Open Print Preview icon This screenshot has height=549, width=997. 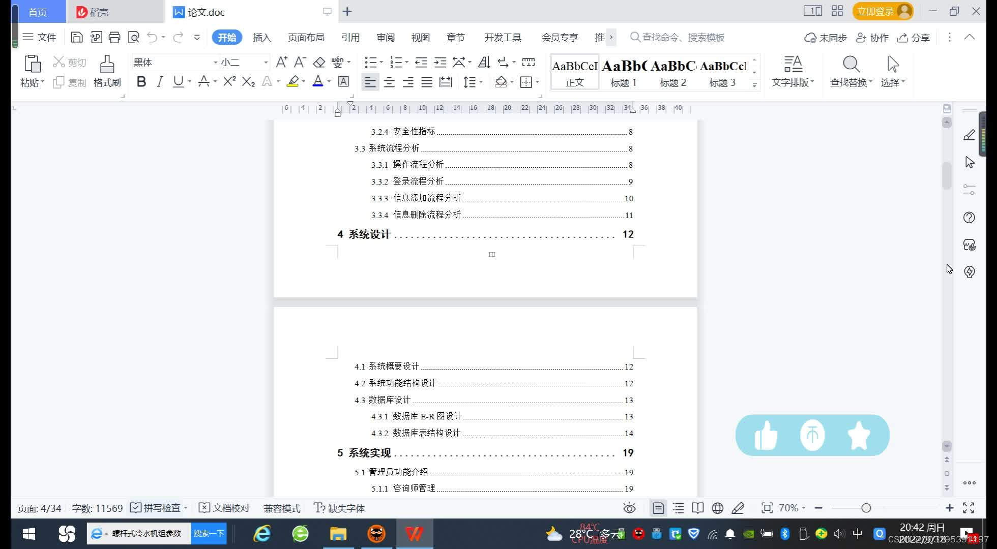click(x=133, y=37)
